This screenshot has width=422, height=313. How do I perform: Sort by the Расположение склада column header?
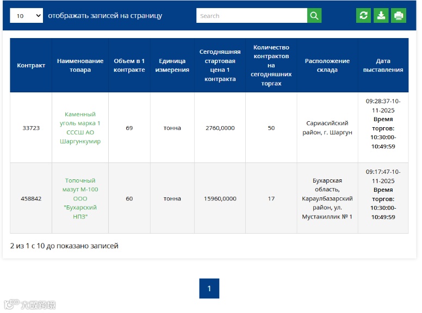click(327, 65)
